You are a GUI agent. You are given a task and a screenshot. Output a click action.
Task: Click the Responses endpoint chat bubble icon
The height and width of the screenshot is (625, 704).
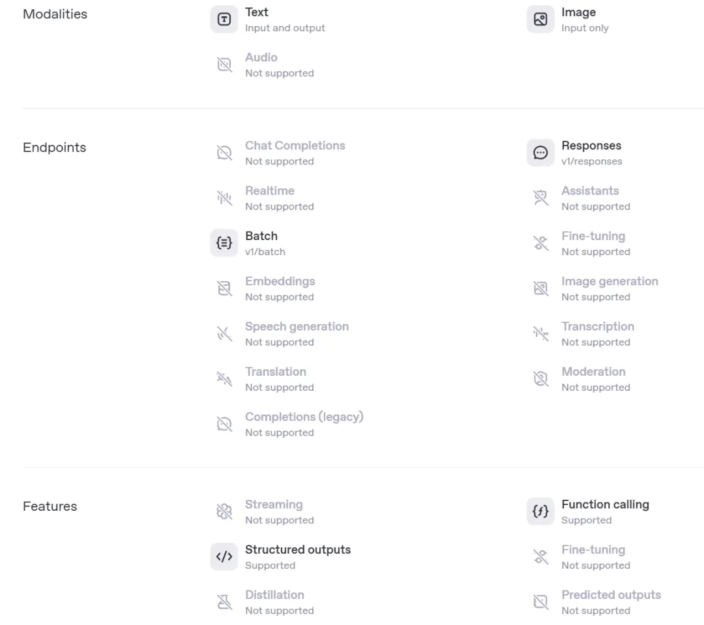click(x=540, y=153)
